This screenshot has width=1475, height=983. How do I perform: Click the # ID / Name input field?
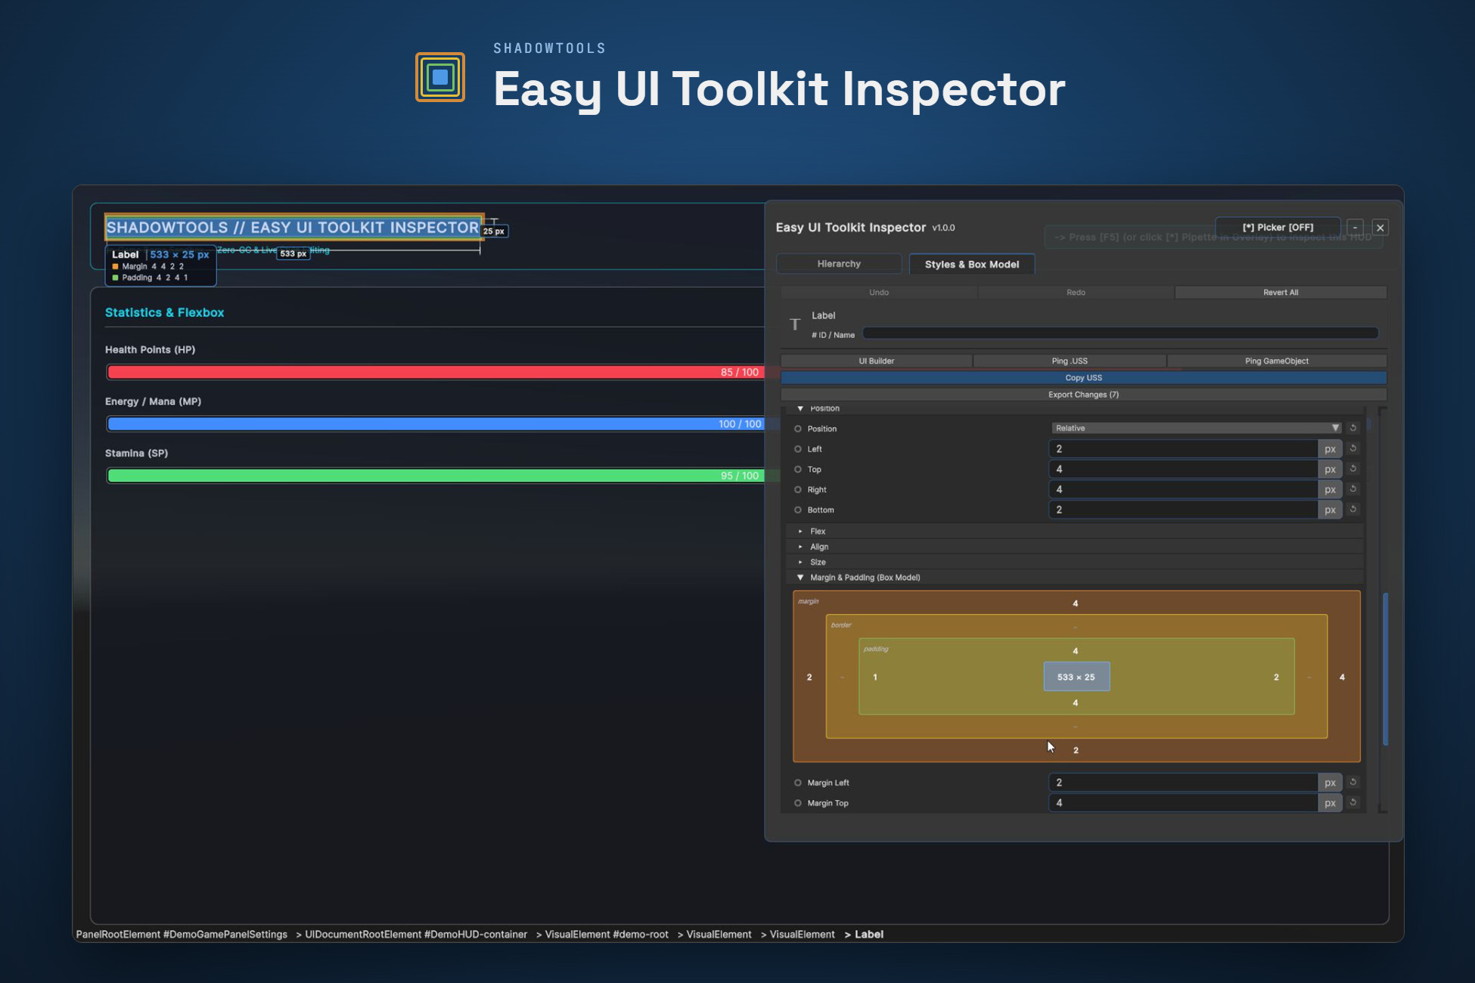click(x=1120, y=333)
